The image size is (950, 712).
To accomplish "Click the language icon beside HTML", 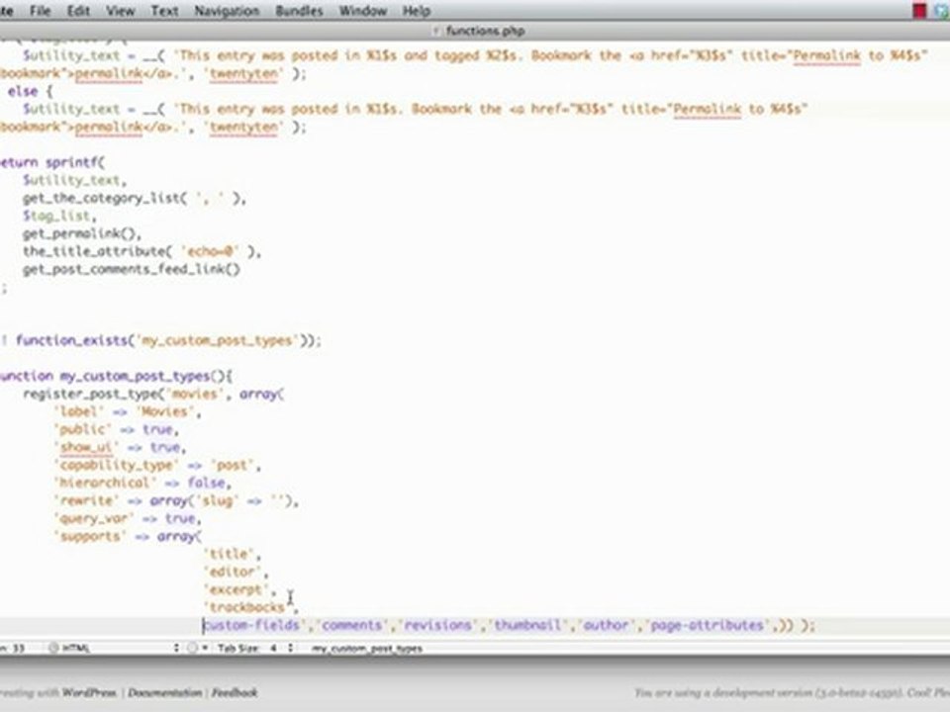I will tap(53, 648).
